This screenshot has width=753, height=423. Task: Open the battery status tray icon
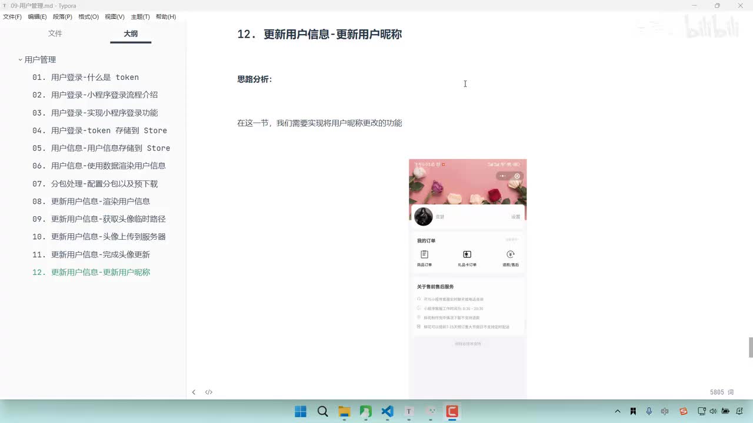tap(725, 411)
